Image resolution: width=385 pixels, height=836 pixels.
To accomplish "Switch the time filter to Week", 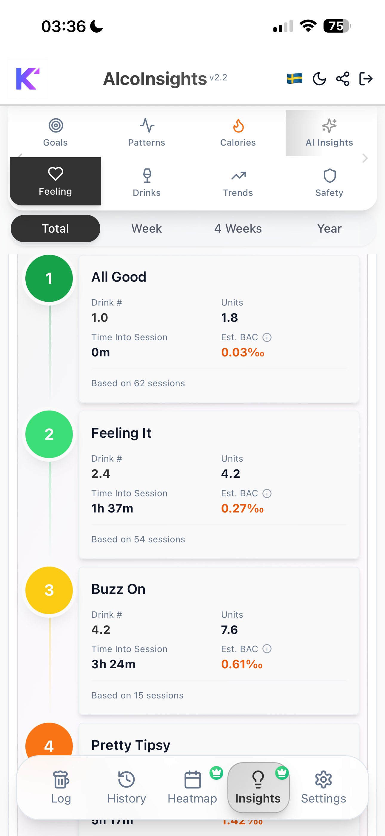I will tap(147, 228).
